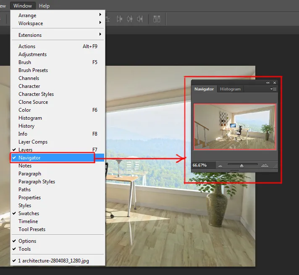Image resolution: width=299 pixels, height=275 pixels.
Task: Choose Clone Source menu item
Action: [x=58, y=102]
